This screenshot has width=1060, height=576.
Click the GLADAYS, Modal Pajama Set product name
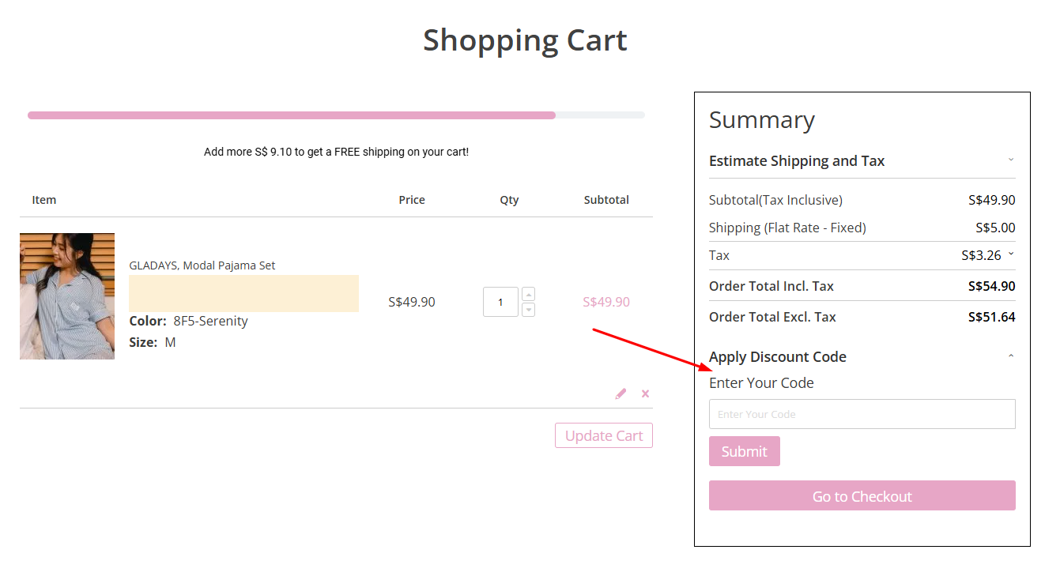coord(202,265)
